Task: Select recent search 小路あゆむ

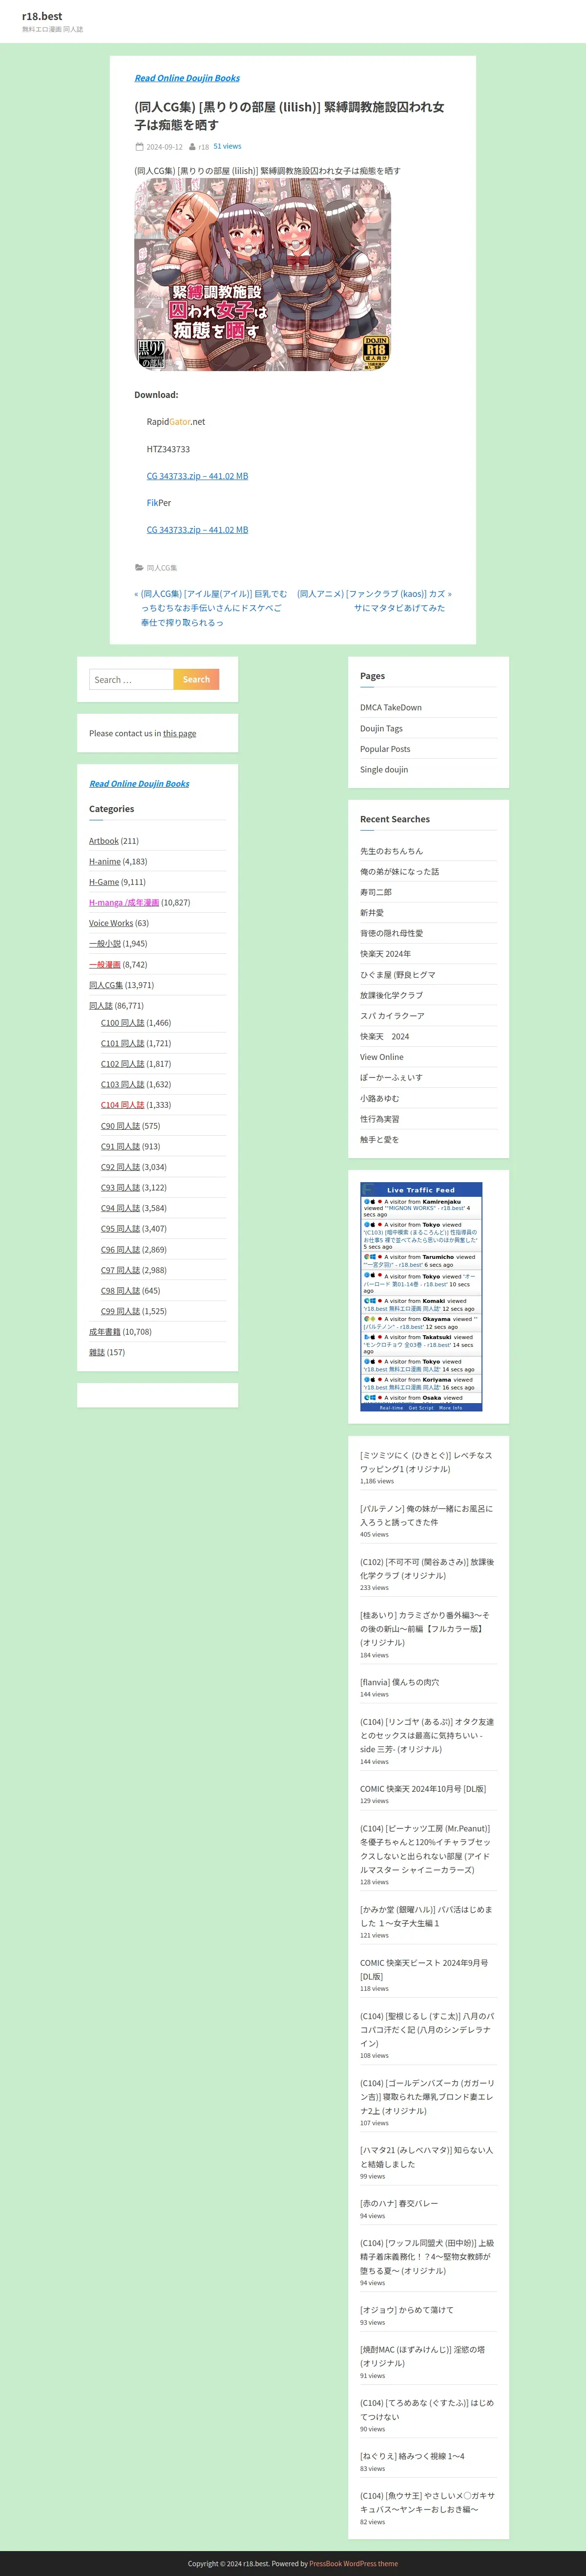Action: (380, 1098)
